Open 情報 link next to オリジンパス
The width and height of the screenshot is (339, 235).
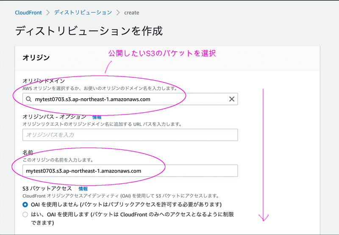[97, 117]
